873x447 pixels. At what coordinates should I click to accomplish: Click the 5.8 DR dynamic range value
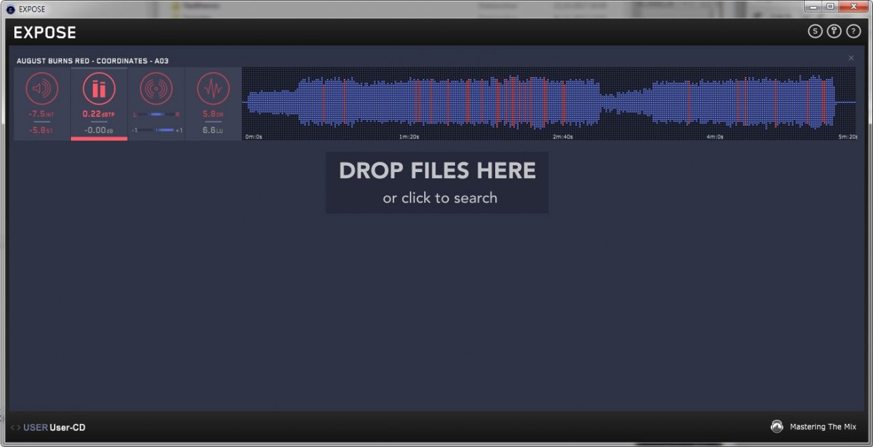[213, 114]
